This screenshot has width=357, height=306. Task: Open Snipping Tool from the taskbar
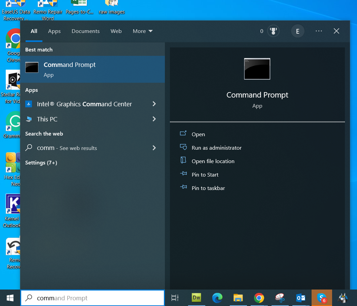click(x=280, y=298)
